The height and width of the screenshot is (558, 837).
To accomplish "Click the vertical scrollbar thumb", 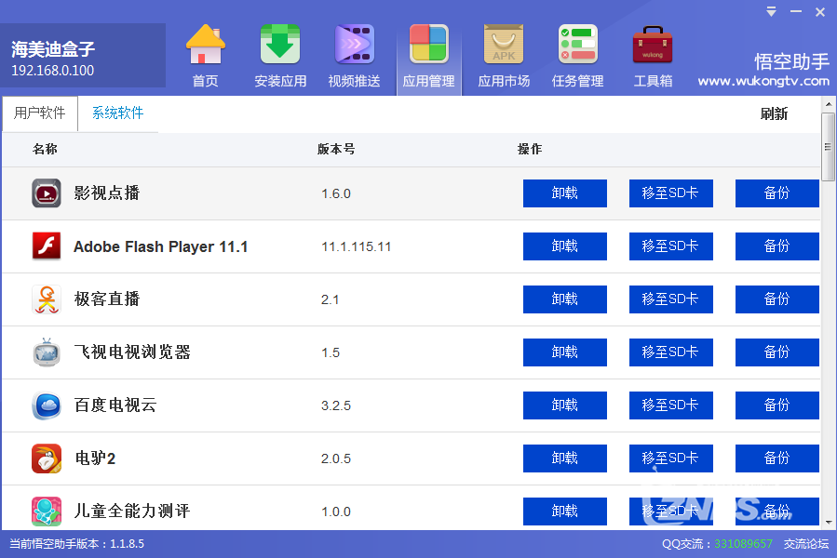I will 829,147.
